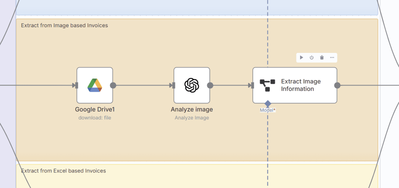Click the Analyze image node label
The image size is (399, 188).
[192, 109]
